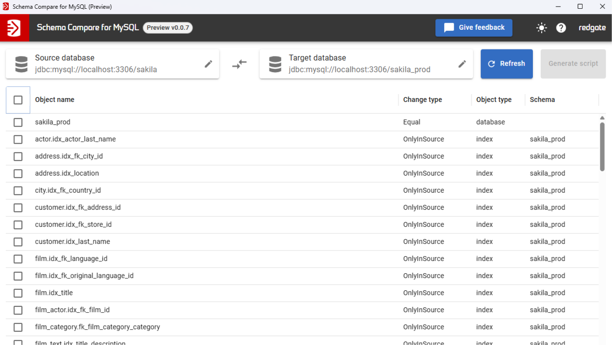Screen dimensions: 612x345
Task: Check film.idx_title row checkbox
Action: click(18, 293)
